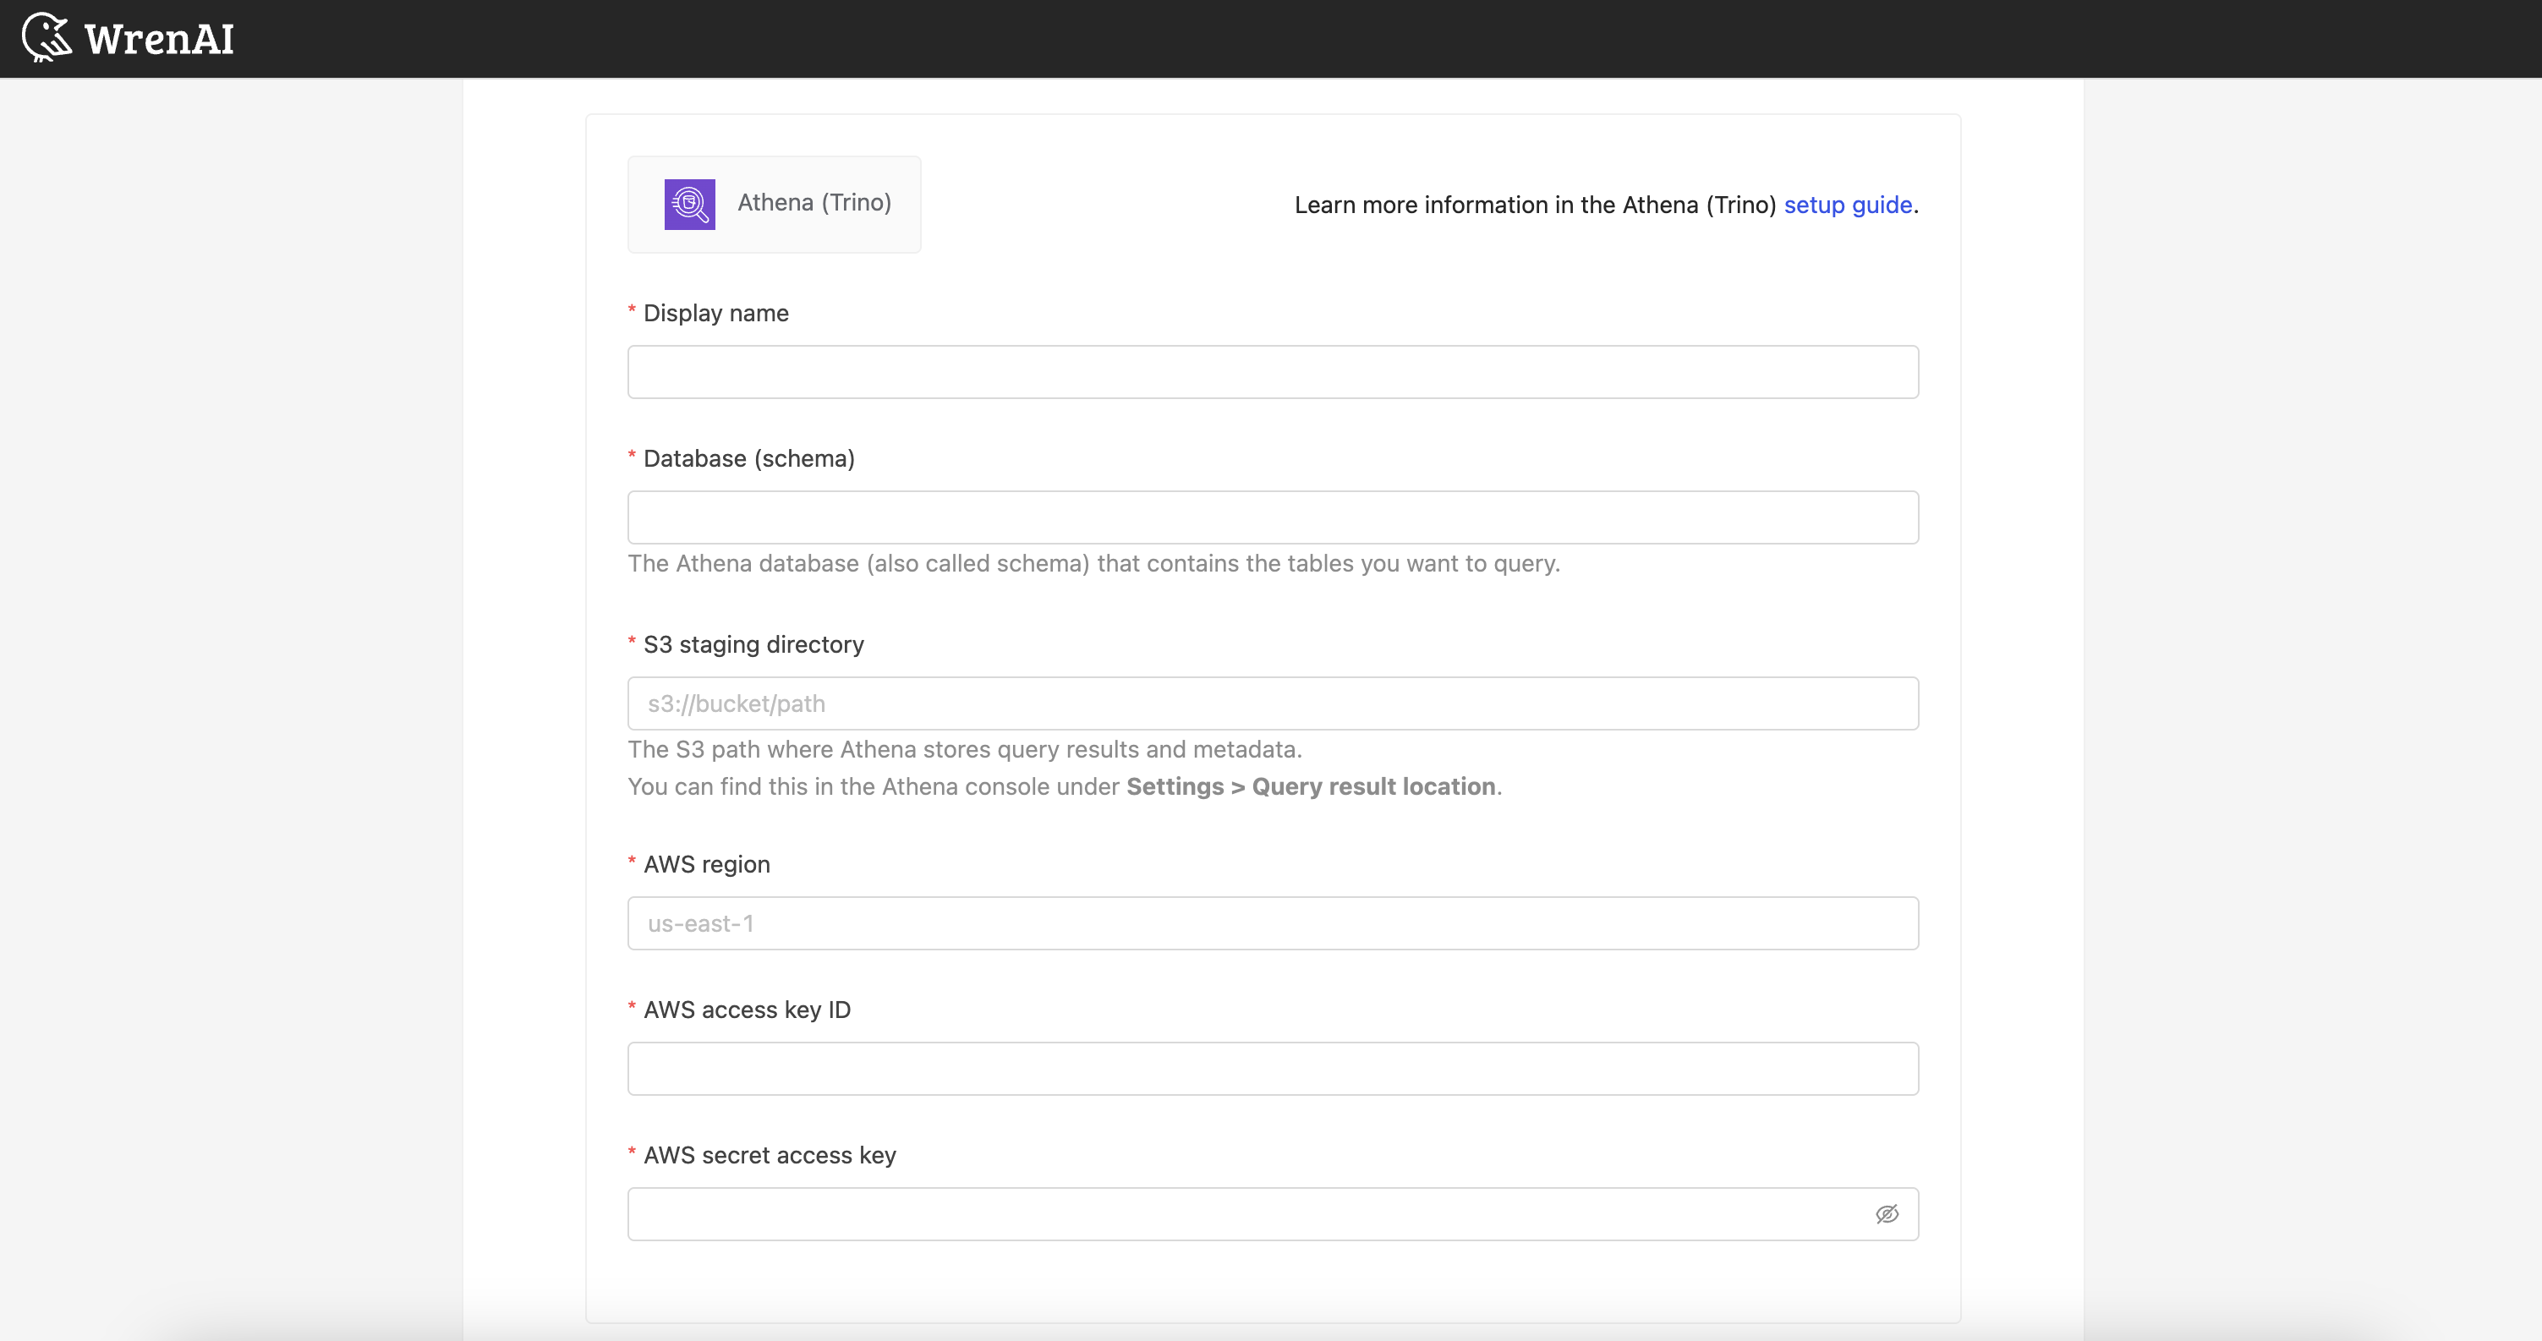Click the WrenAI bird logo icon
Viewport: 2542px width, 1341px height.
coord(47,37)
